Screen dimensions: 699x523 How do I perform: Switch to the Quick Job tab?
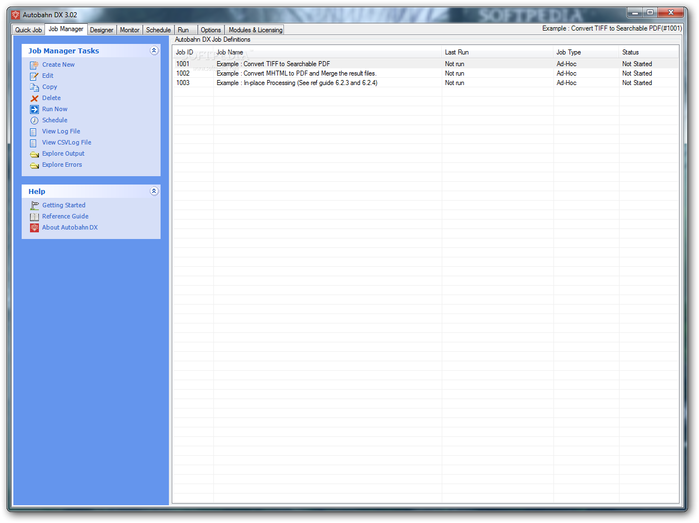point(28,30)
